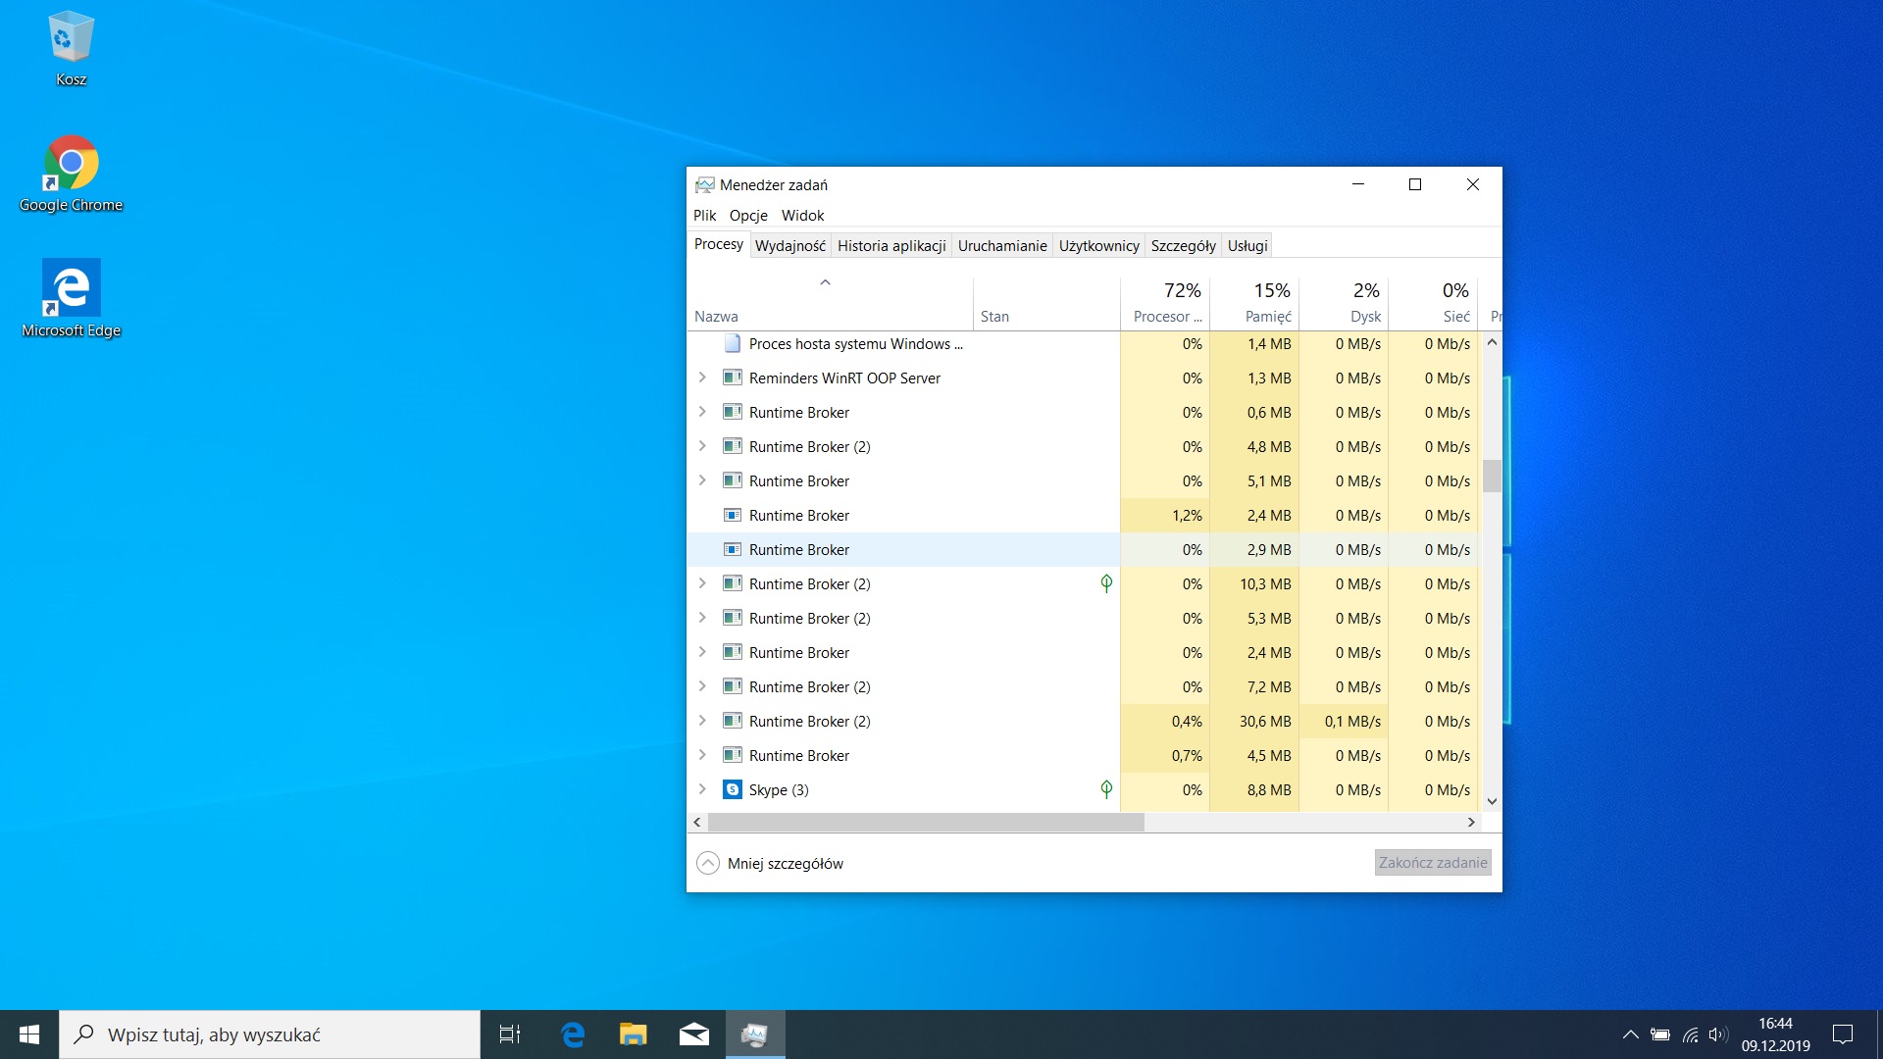1883x1059 pixels.
Task: Click Task View taskbar icon
Action: coord(510,1034)
